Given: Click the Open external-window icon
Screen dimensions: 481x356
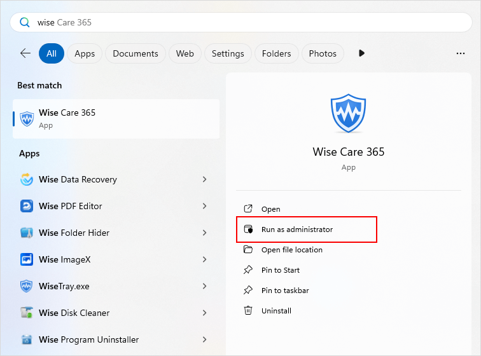Looking at the screenshot, I should [248, 209].
